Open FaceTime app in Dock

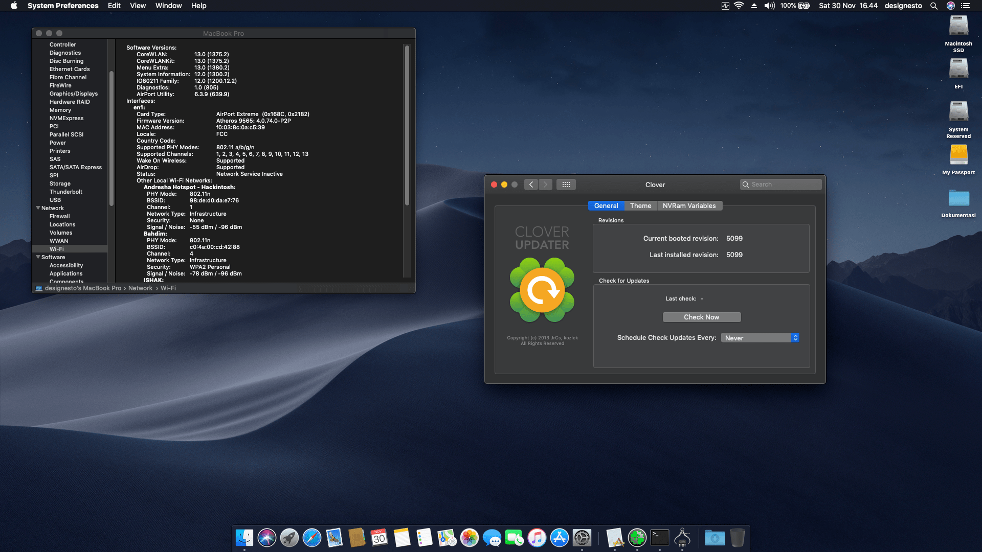pyautogui.click(x=515, y=538)
